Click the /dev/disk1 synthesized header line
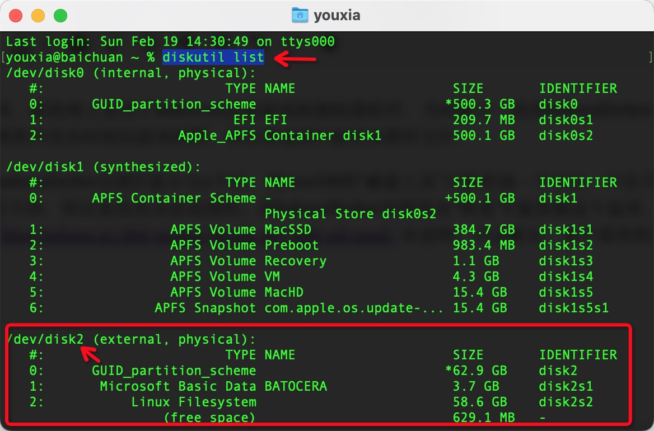This screenshot has height=431, width=654. point(103,167)
